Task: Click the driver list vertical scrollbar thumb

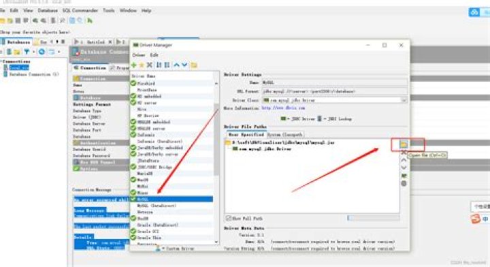Action: (x=216, y=140)
